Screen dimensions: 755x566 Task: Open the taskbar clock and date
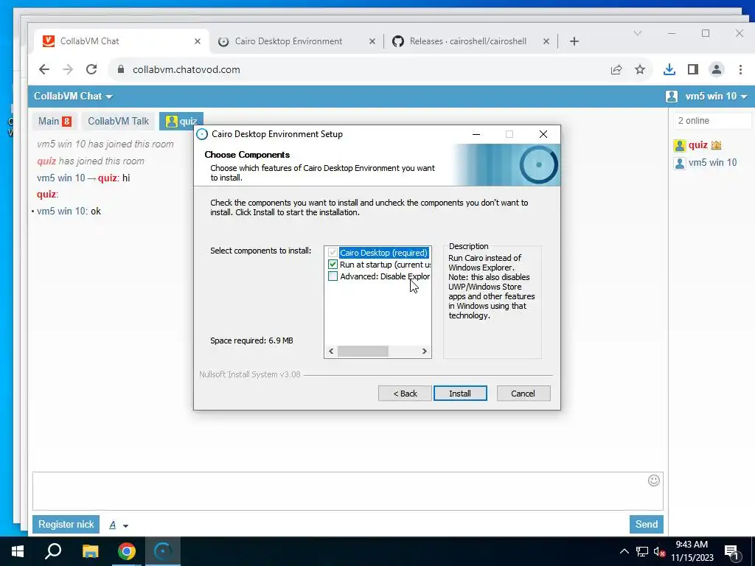(692, 551)
